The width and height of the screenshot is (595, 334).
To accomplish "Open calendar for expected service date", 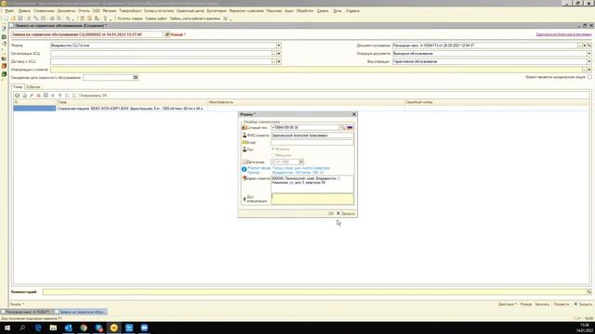I will 136,77.
